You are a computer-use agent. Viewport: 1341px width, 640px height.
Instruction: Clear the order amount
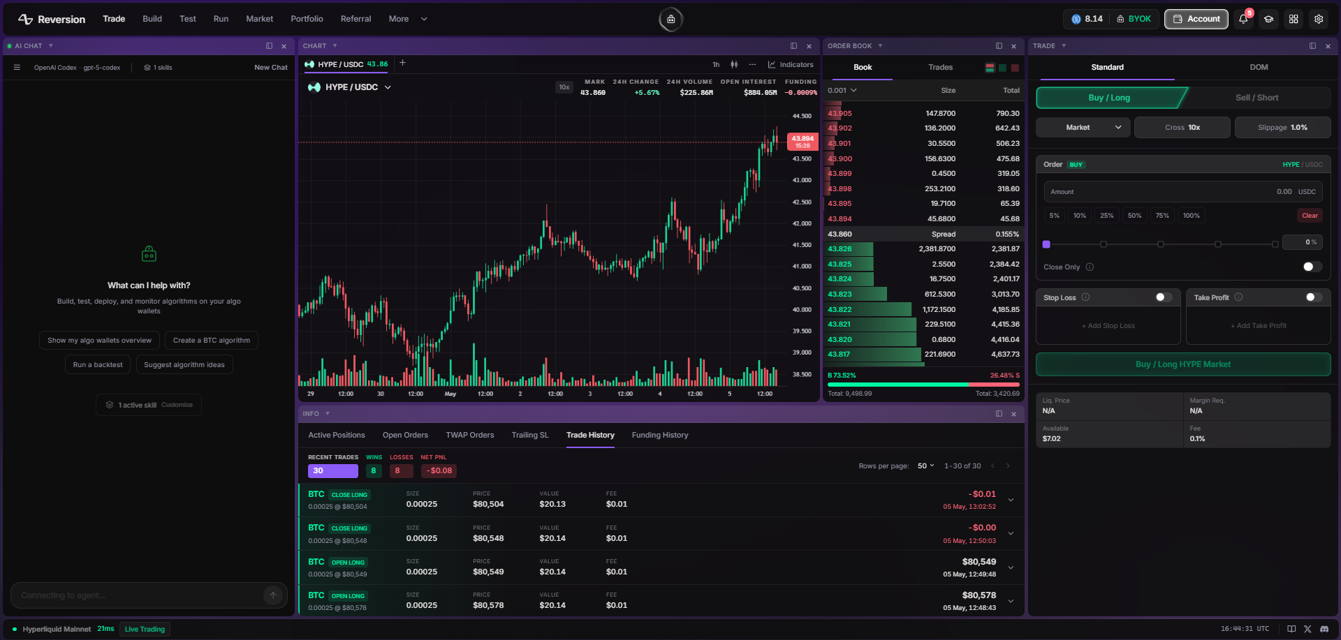pos(1310,216)
